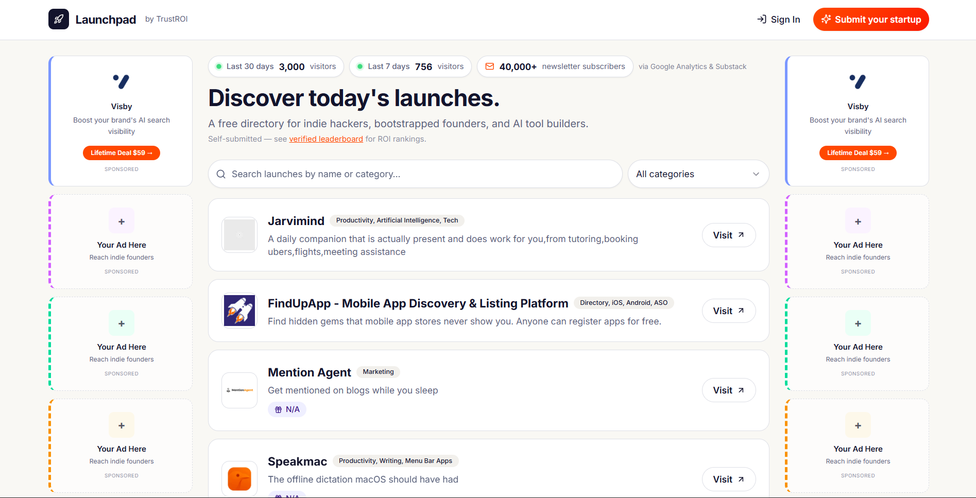Open the Speakmac orange app icon
This screenshot has width=976, height=498.
pyautogui.click(x=239, y=478)
